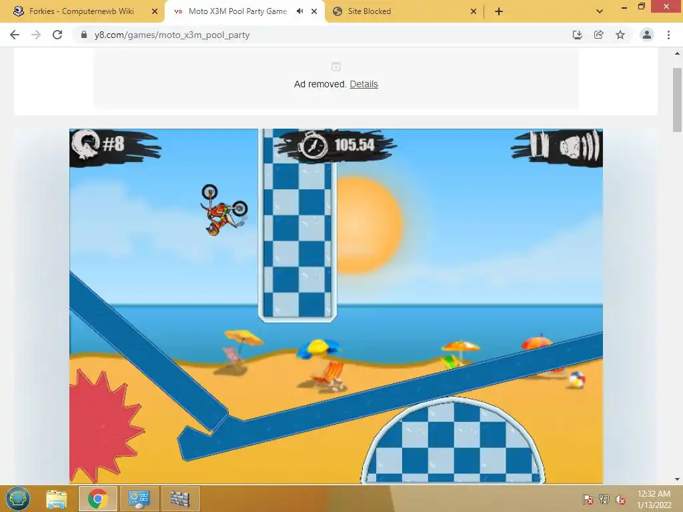
Task: View site information lock icon
Action: pyautogui.click(x=84, y=35)
